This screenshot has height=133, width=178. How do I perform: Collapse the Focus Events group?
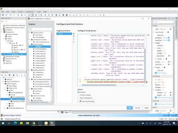[x=30, y=89]
